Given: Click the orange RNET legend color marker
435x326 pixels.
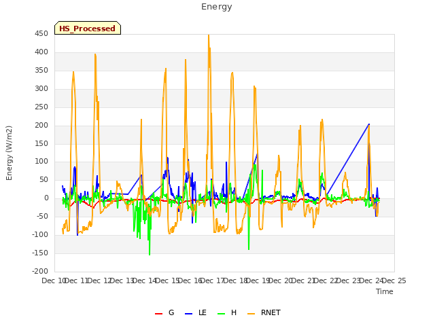Looking at the screenshot, I should pyautogui.click(x=251, y=314).
